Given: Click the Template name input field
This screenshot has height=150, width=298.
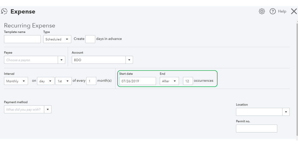Looking at the screenshot, I should (x=22, y=39).
